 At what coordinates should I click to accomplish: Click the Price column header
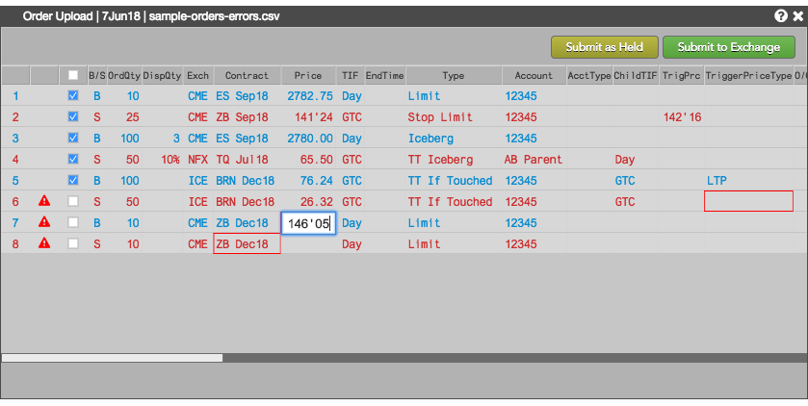tap(308, 76)
